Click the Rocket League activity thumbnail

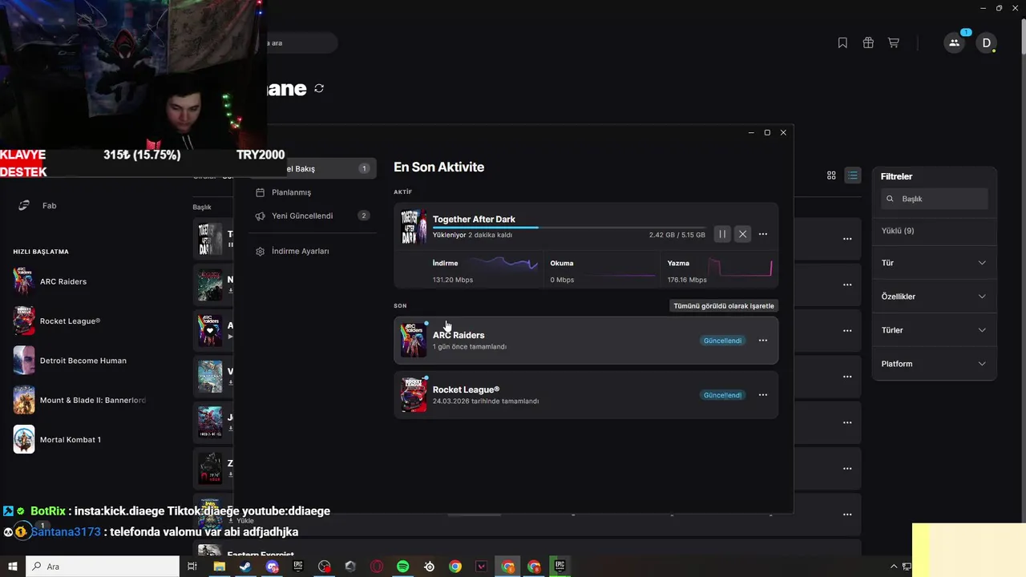click(414, 395)
